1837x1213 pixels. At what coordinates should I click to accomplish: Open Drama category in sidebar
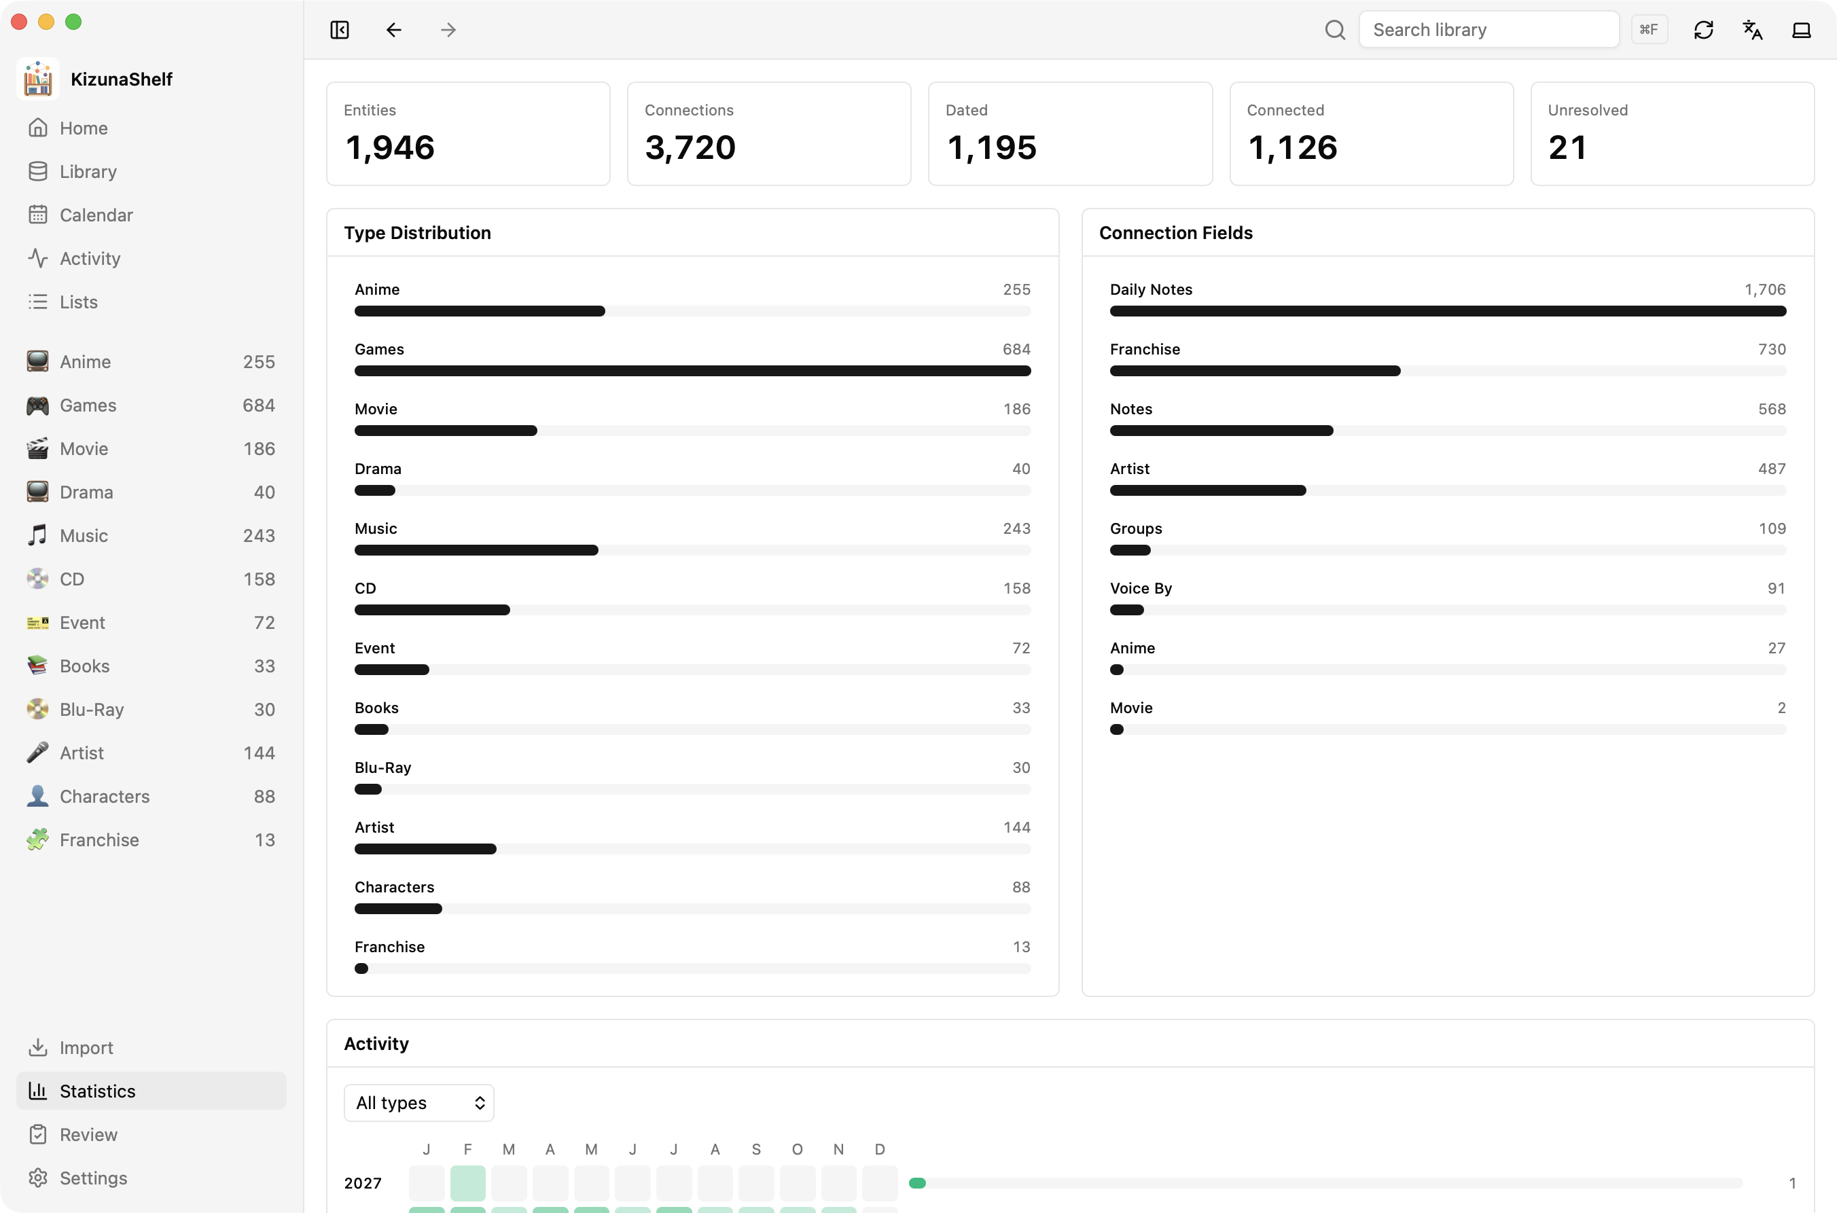tap(151, 492)
